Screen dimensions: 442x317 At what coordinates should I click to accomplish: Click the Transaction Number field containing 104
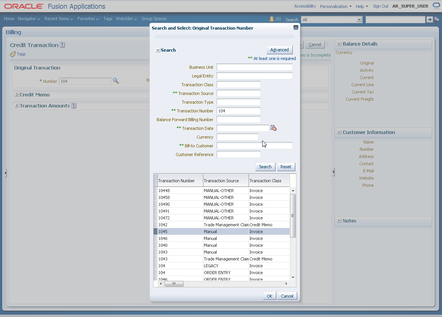[238, 110]
